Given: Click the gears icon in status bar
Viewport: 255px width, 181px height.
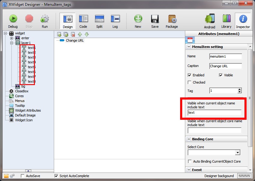Looking at the screenshot, I should (12, 176).
